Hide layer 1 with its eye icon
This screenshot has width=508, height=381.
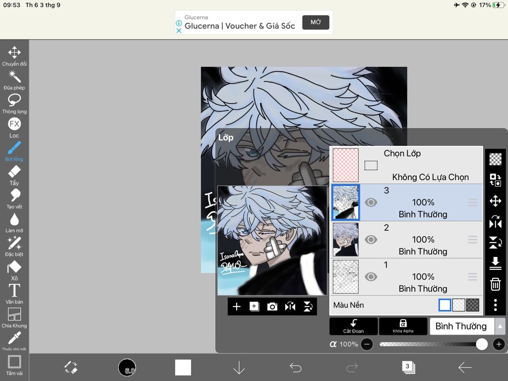coord(371,277)
